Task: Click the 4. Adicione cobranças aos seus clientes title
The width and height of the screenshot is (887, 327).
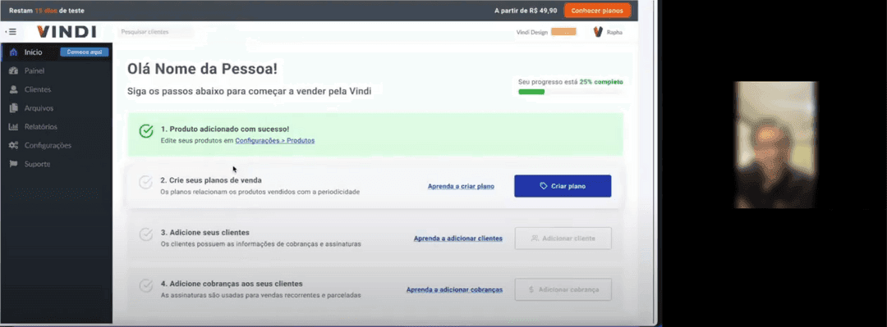Action: click(232, 284)
